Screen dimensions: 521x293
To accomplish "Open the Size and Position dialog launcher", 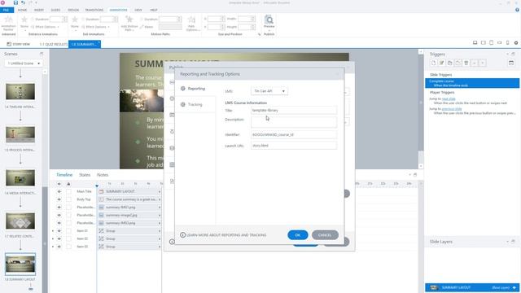I will [259, 34].
